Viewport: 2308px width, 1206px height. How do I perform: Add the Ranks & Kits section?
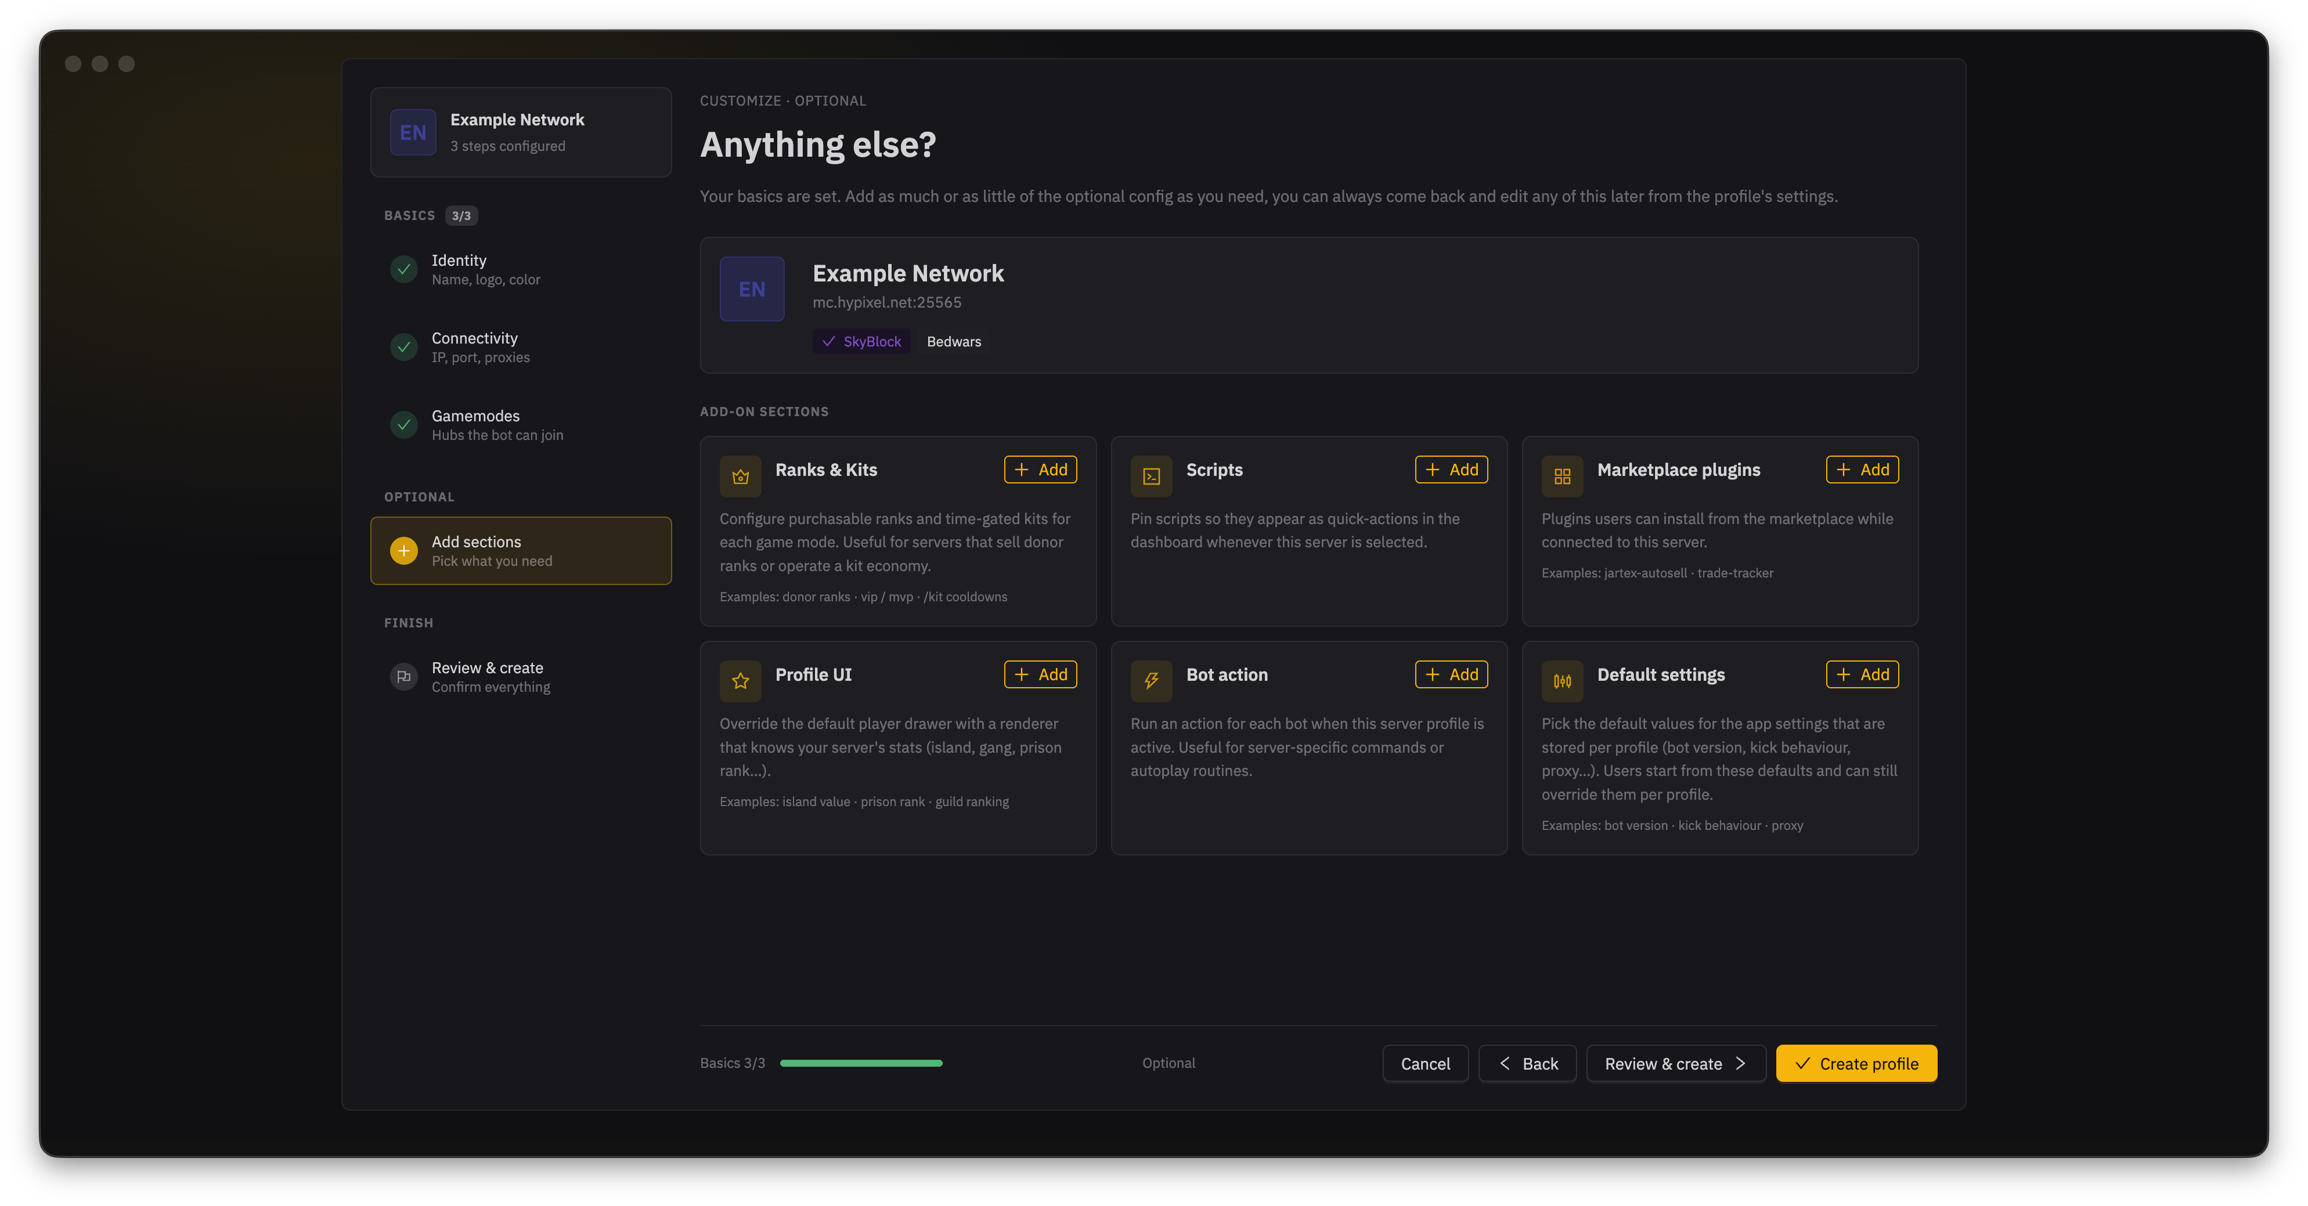pyautogui.click(x=1040, y=470)
